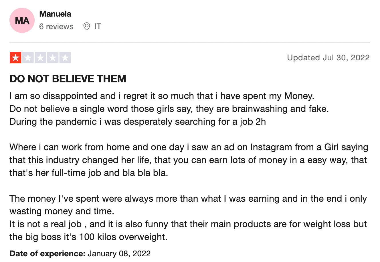Open the DO NOT BEELIEVE THEM review title
The image size is (380, 262).
68,79
